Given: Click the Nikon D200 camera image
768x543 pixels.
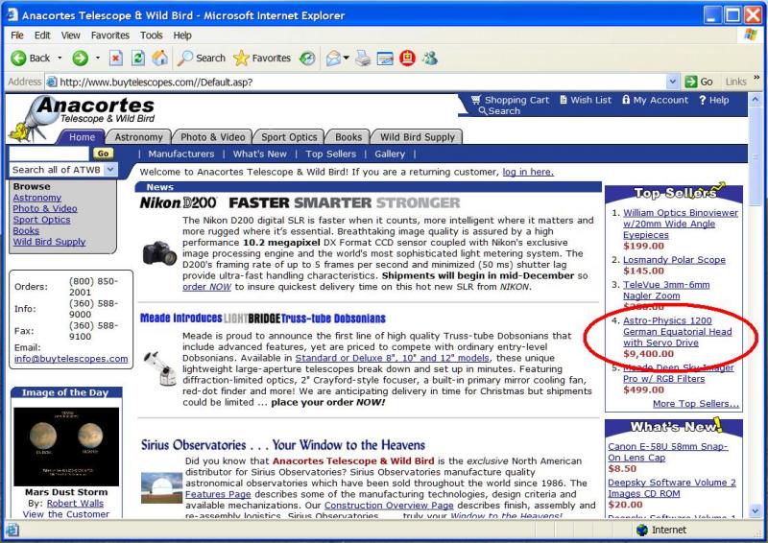Looking at the screenshot, I should [159, 252].
